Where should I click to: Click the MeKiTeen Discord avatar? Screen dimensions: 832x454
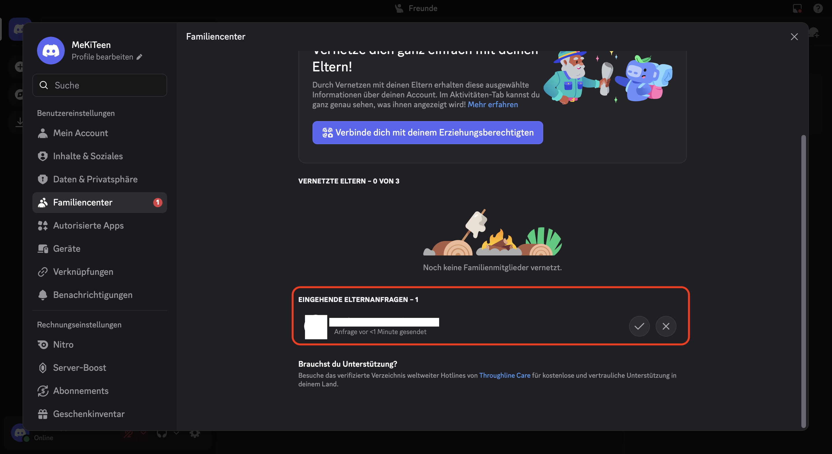click(51, 50)
